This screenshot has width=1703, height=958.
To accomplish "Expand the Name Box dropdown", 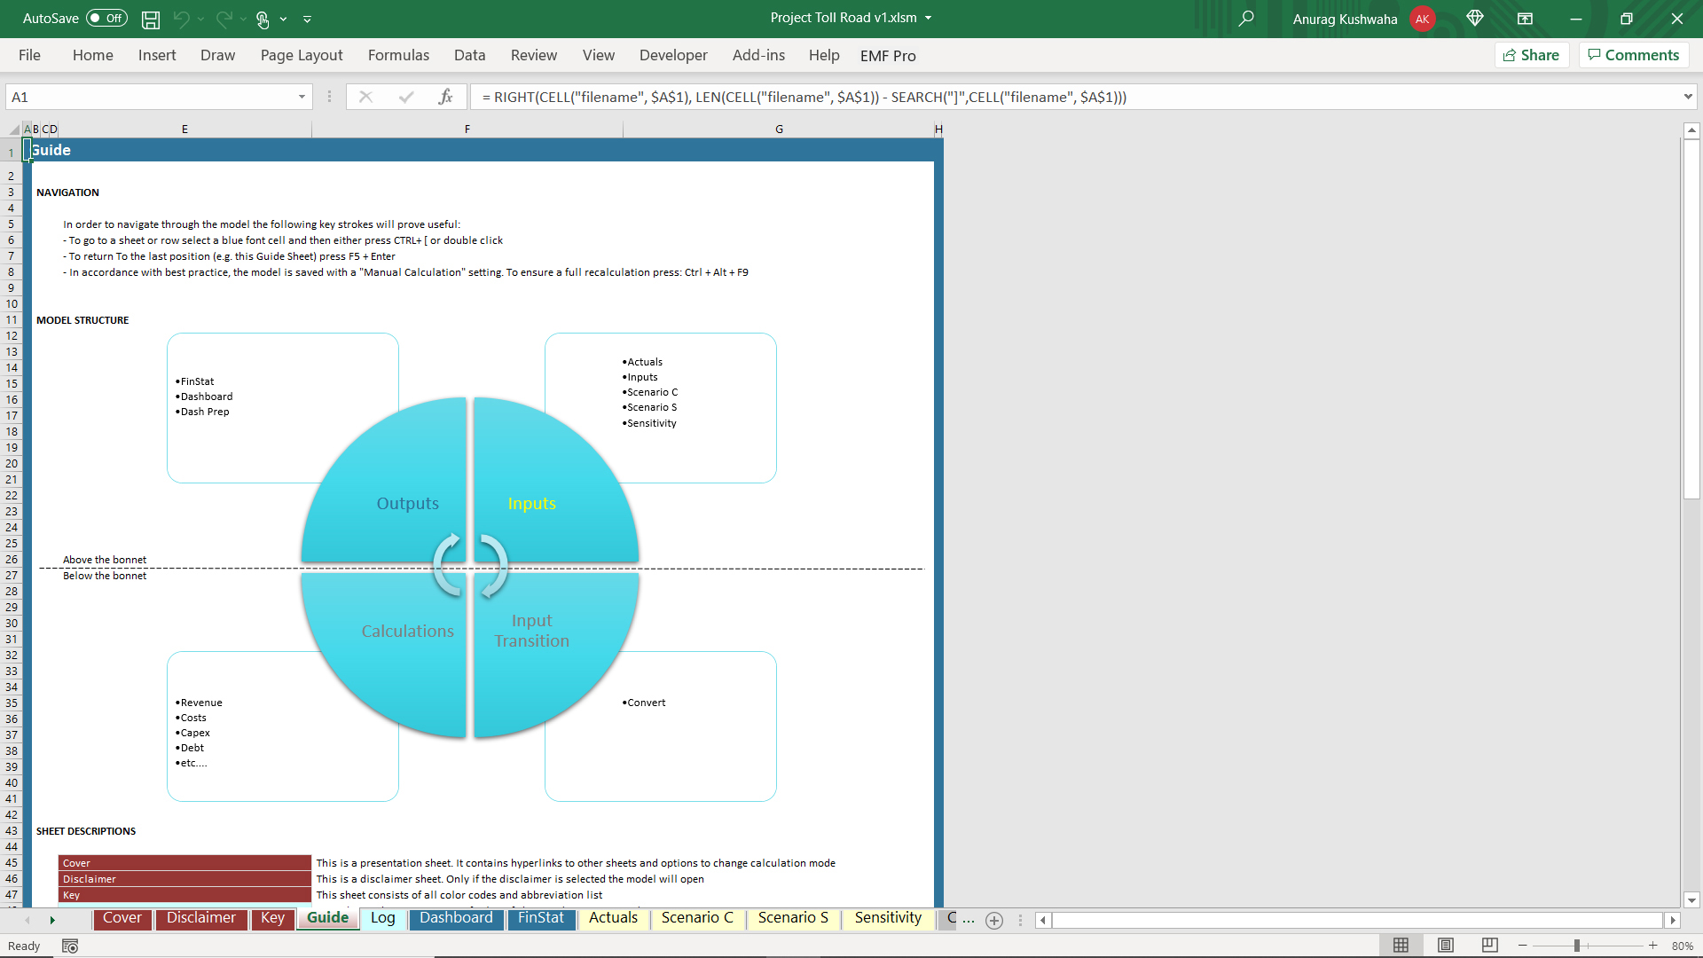I will pyautogui.click(x=302, y=97).
